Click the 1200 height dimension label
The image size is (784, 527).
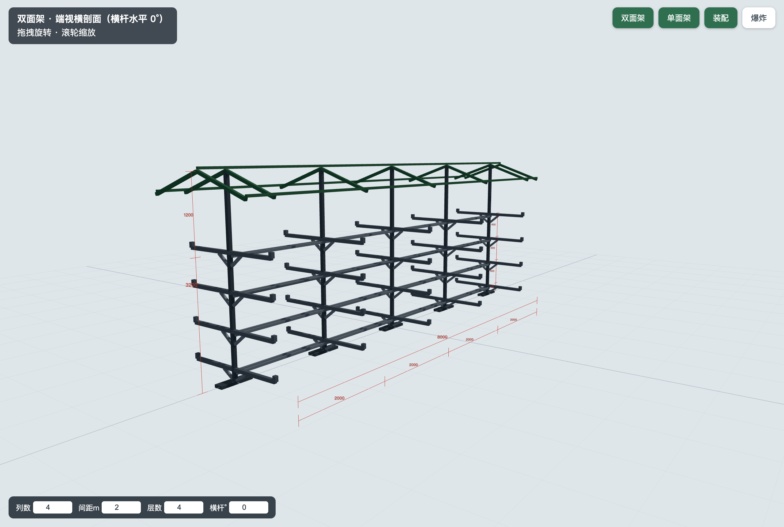tap(188, 215)
